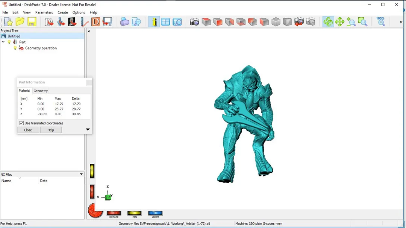The height and width of the screenshot is (228, 406).
Task: Click the list with magnifier toolbar icon
Action: coord(177,22)
